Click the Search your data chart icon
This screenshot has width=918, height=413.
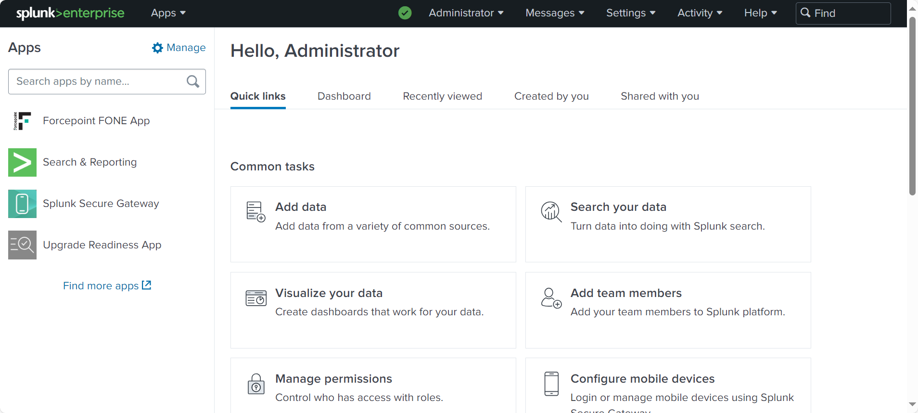(551, 212)
